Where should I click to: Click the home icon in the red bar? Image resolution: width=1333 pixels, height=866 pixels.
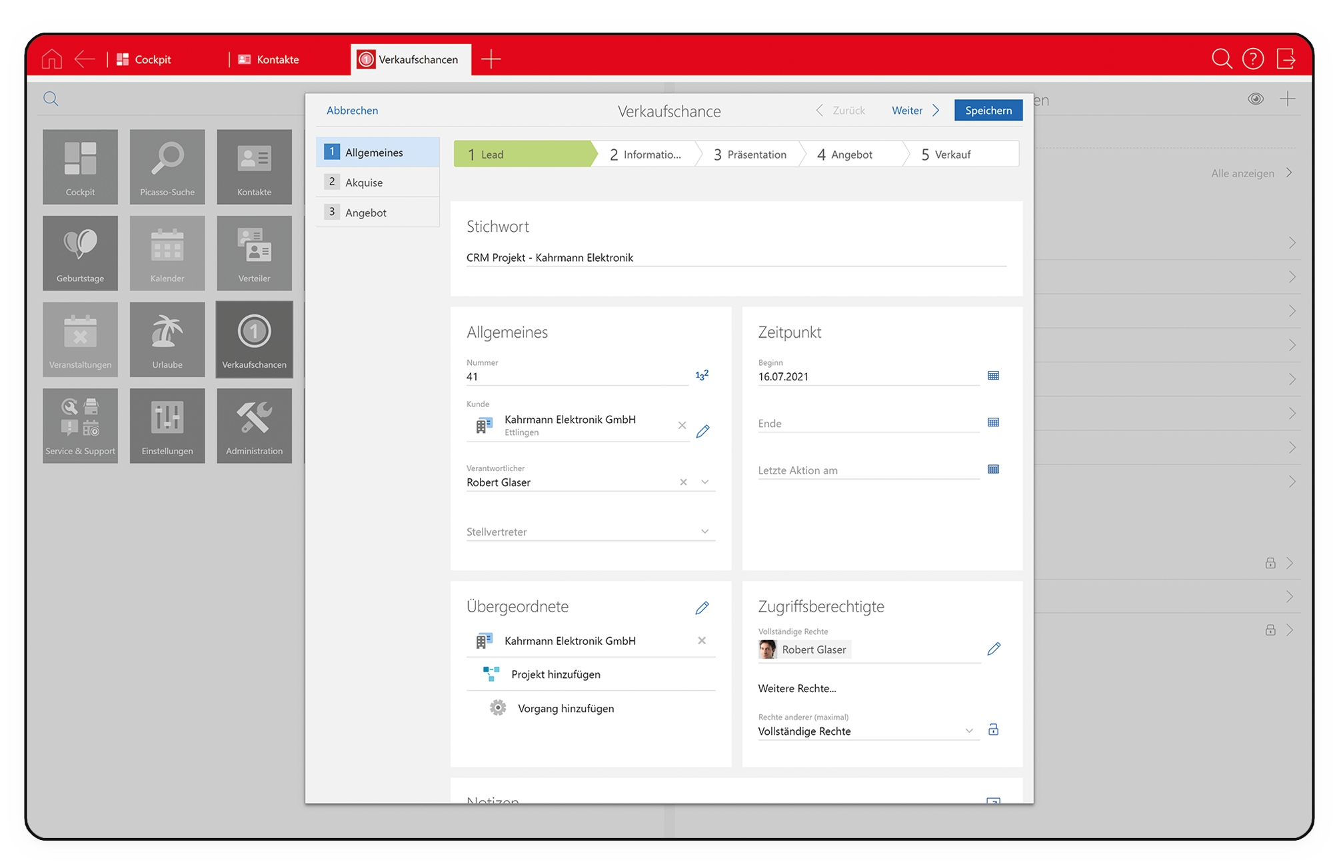pyautogui.click(x=51, y=59)
